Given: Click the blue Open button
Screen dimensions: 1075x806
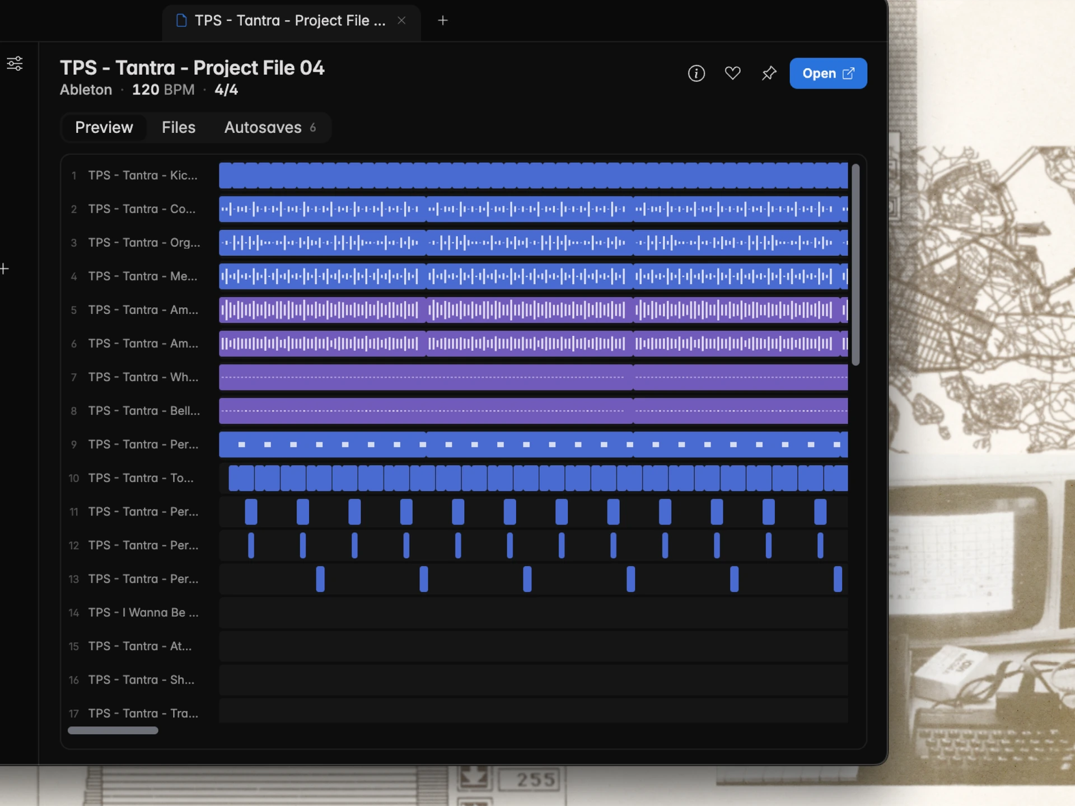Looking at the screenshot, I should click(x=828, y=73).
